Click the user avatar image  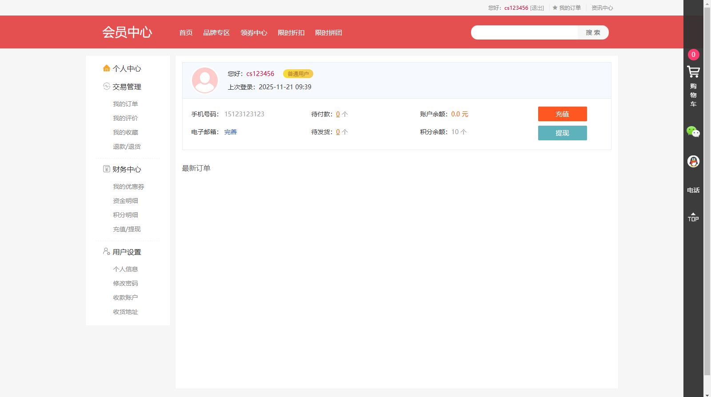click(205, 80)
